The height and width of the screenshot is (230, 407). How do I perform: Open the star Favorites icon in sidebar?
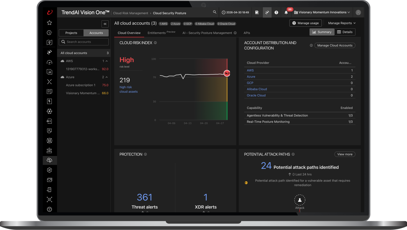[x=49, y=23]
